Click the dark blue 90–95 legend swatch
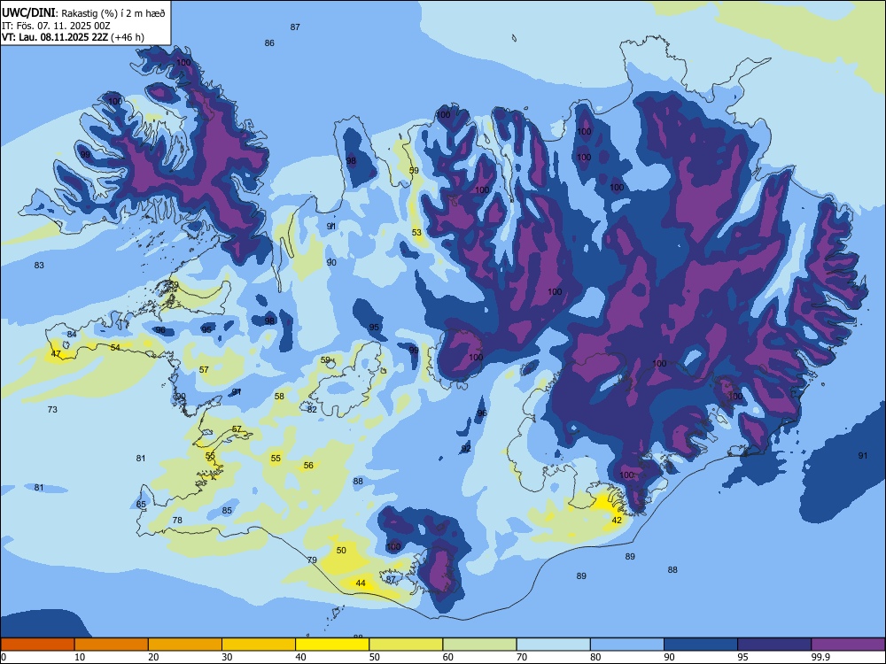Screen dimensions: 886x664 [701, 645]
